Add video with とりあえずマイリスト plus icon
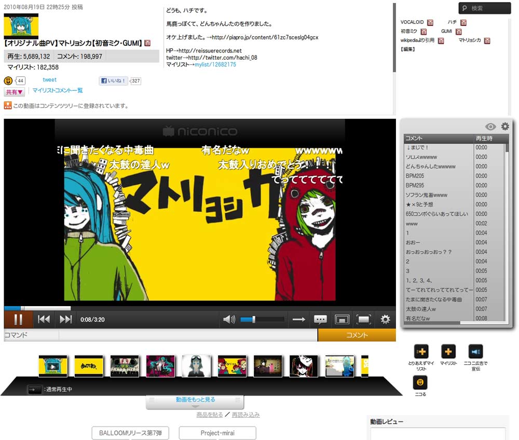This screenshot has width=519, height=440. coord(419,352)
